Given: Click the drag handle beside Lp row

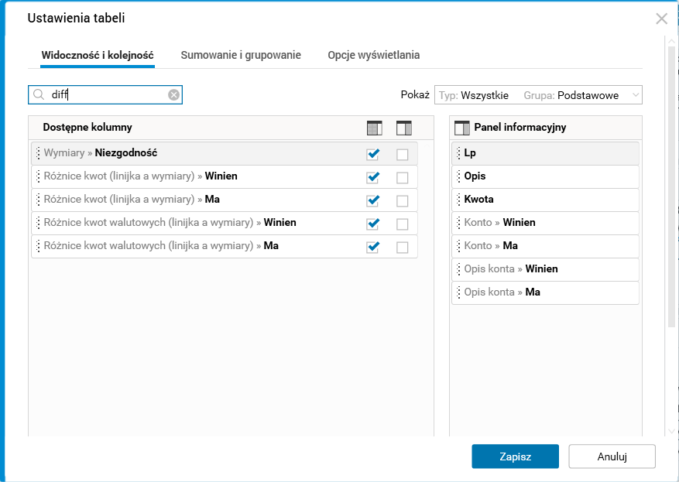Looking at the screenshot, I should (458, 153).
